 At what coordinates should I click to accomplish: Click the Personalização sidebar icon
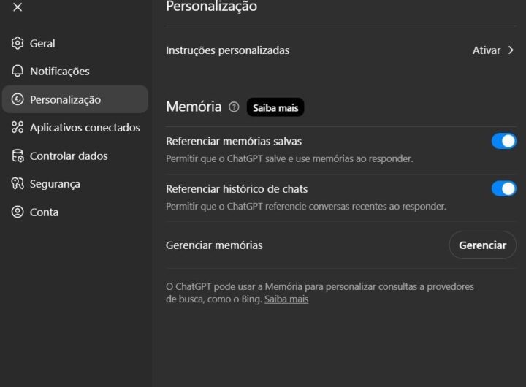click(18, 99)
